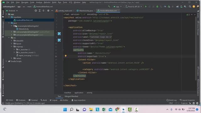This screenshot has width=201, height=113.
Task: Collapse the manifests folder
Action: (x=9, y=17)
